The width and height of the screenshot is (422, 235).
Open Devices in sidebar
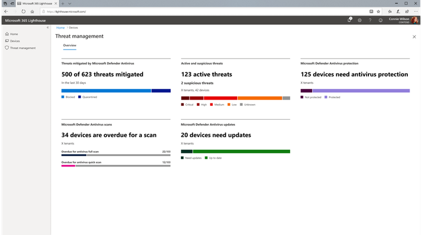coord(12,41)
